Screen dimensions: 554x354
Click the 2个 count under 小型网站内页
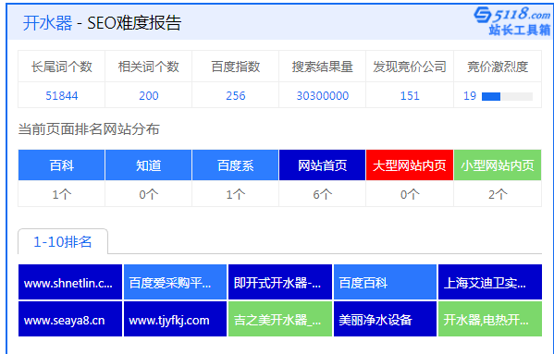[498, 194]
